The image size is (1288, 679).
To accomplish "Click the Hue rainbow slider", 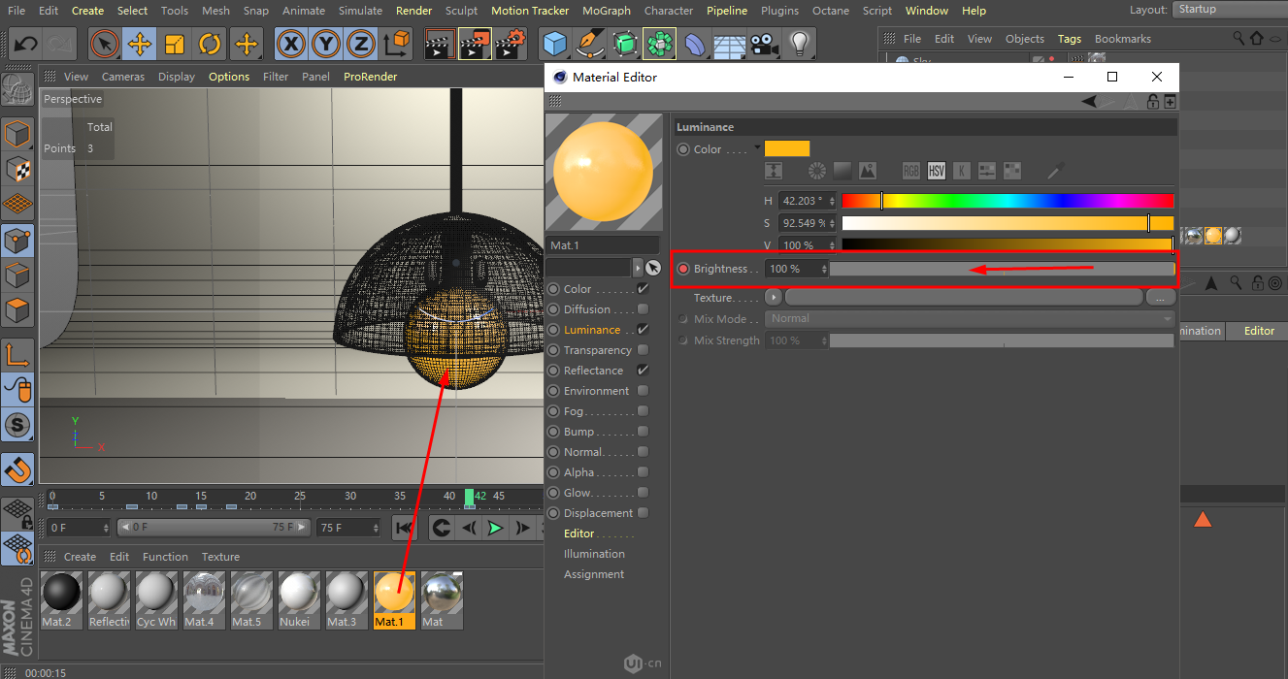I will [1007, 201].
